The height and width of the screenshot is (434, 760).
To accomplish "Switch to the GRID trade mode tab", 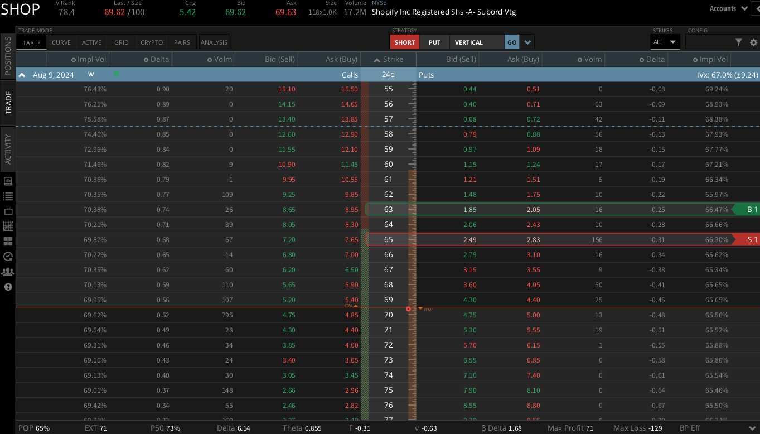I will click(122, 42).
